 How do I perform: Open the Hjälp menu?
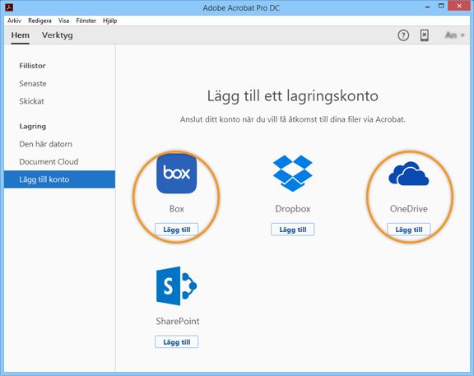(x=109, y=21)
